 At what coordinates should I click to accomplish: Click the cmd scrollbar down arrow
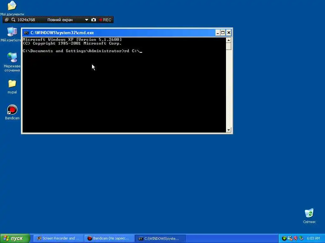[x=229, y=130]
